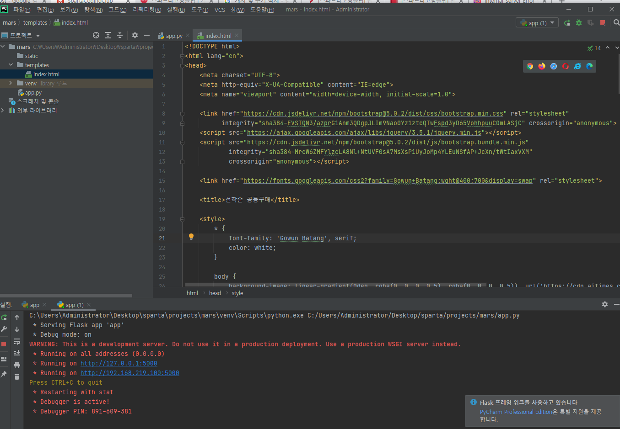Viewport: 620px width, 429px height.
Task: Fold the html tag on line 2
Action: (182, 56)
